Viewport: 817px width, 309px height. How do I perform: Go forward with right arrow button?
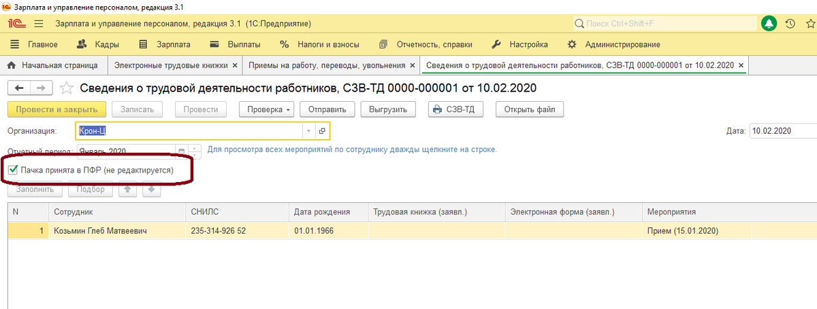tap(40, 88)
